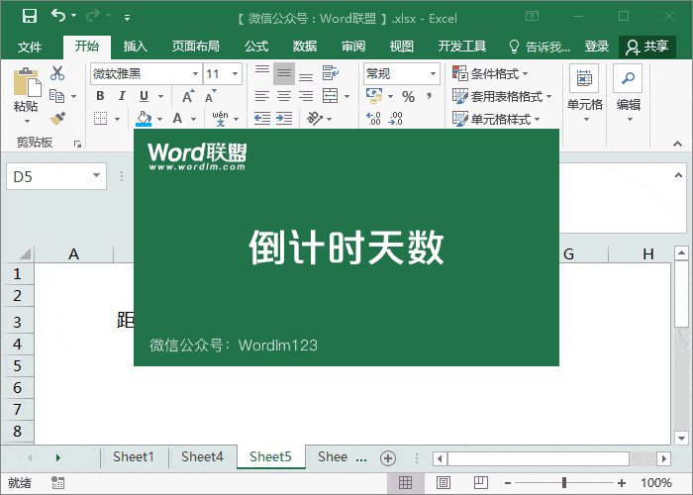693x495 pixels.
Task: Align text to vertical middle
Action: 284,73
